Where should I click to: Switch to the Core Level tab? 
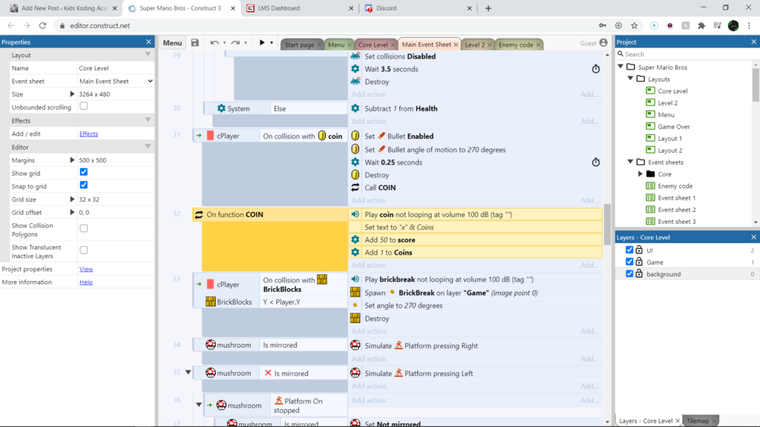(x=373, y=44)
